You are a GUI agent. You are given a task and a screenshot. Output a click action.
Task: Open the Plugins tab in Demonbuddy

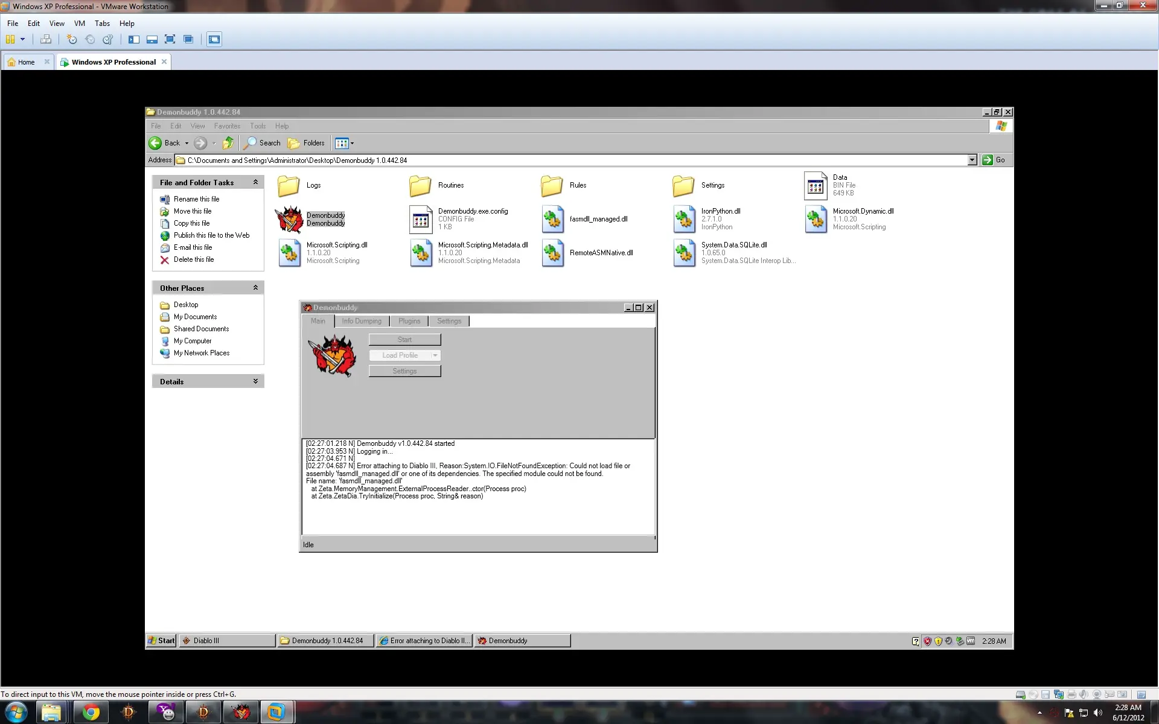click(x=409, y=321)
